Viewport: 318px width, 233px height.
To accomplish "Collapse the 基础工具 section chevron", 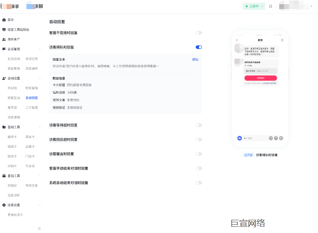I will (40, 176).
